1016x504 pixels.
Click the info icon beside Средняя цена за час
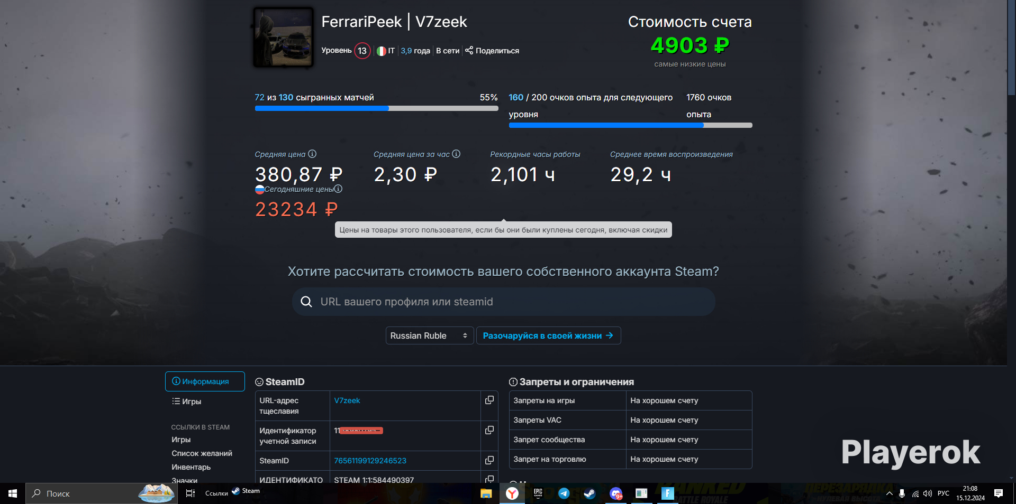[456, 154]
